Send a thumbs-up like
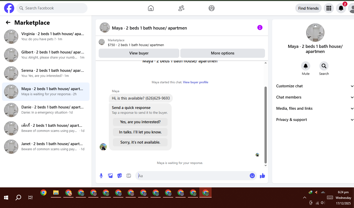Screen dimensions: 354x208 262,176
